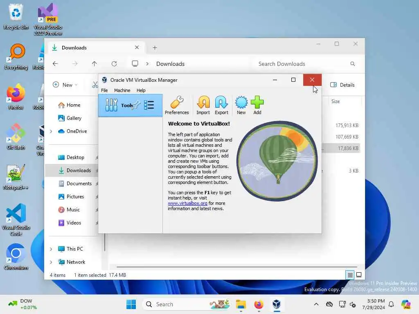Open the File menu in VirtualBox
The width and height of the screenshot is (419, 314).
[104, 90]
